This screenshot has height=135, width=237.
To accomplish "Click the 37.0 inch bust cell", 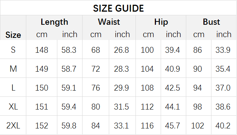I will tap(223, 88).
